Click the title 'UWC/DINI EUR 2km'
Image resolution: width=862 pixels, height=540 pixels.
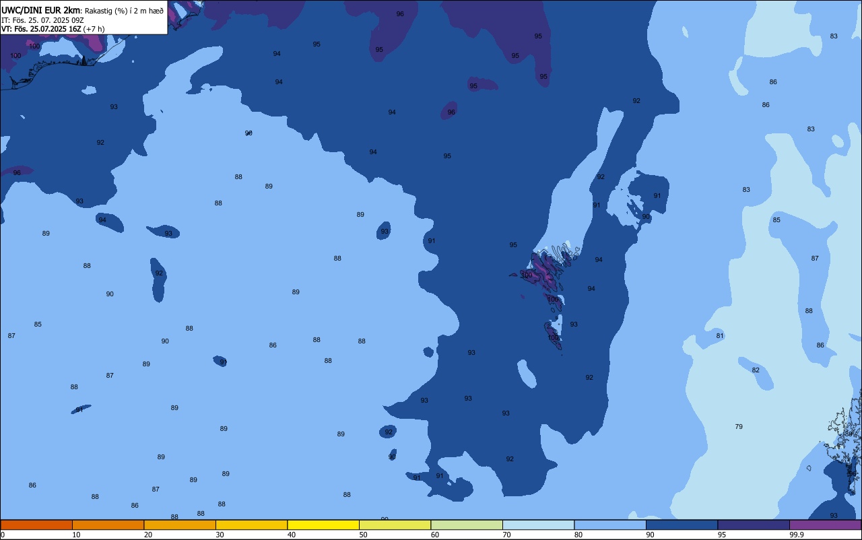41,10
